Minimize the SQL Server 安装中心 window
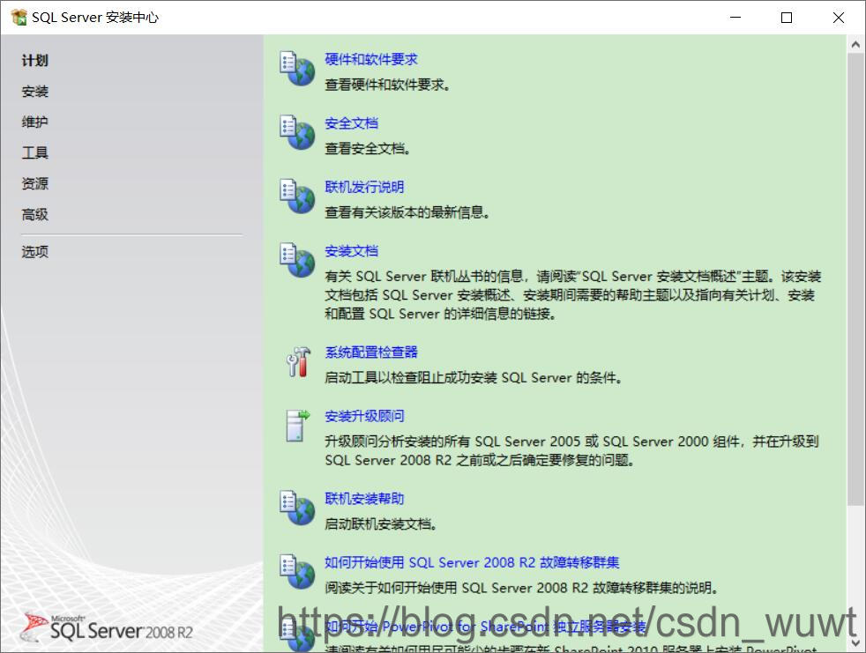The height and width of the screenshot is (653, 866). click(735, 17)
